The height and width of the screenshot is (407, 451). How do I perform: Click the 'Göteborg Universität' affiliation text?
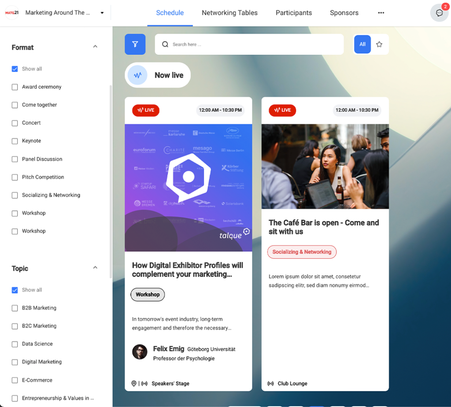(x=211, y=349)
